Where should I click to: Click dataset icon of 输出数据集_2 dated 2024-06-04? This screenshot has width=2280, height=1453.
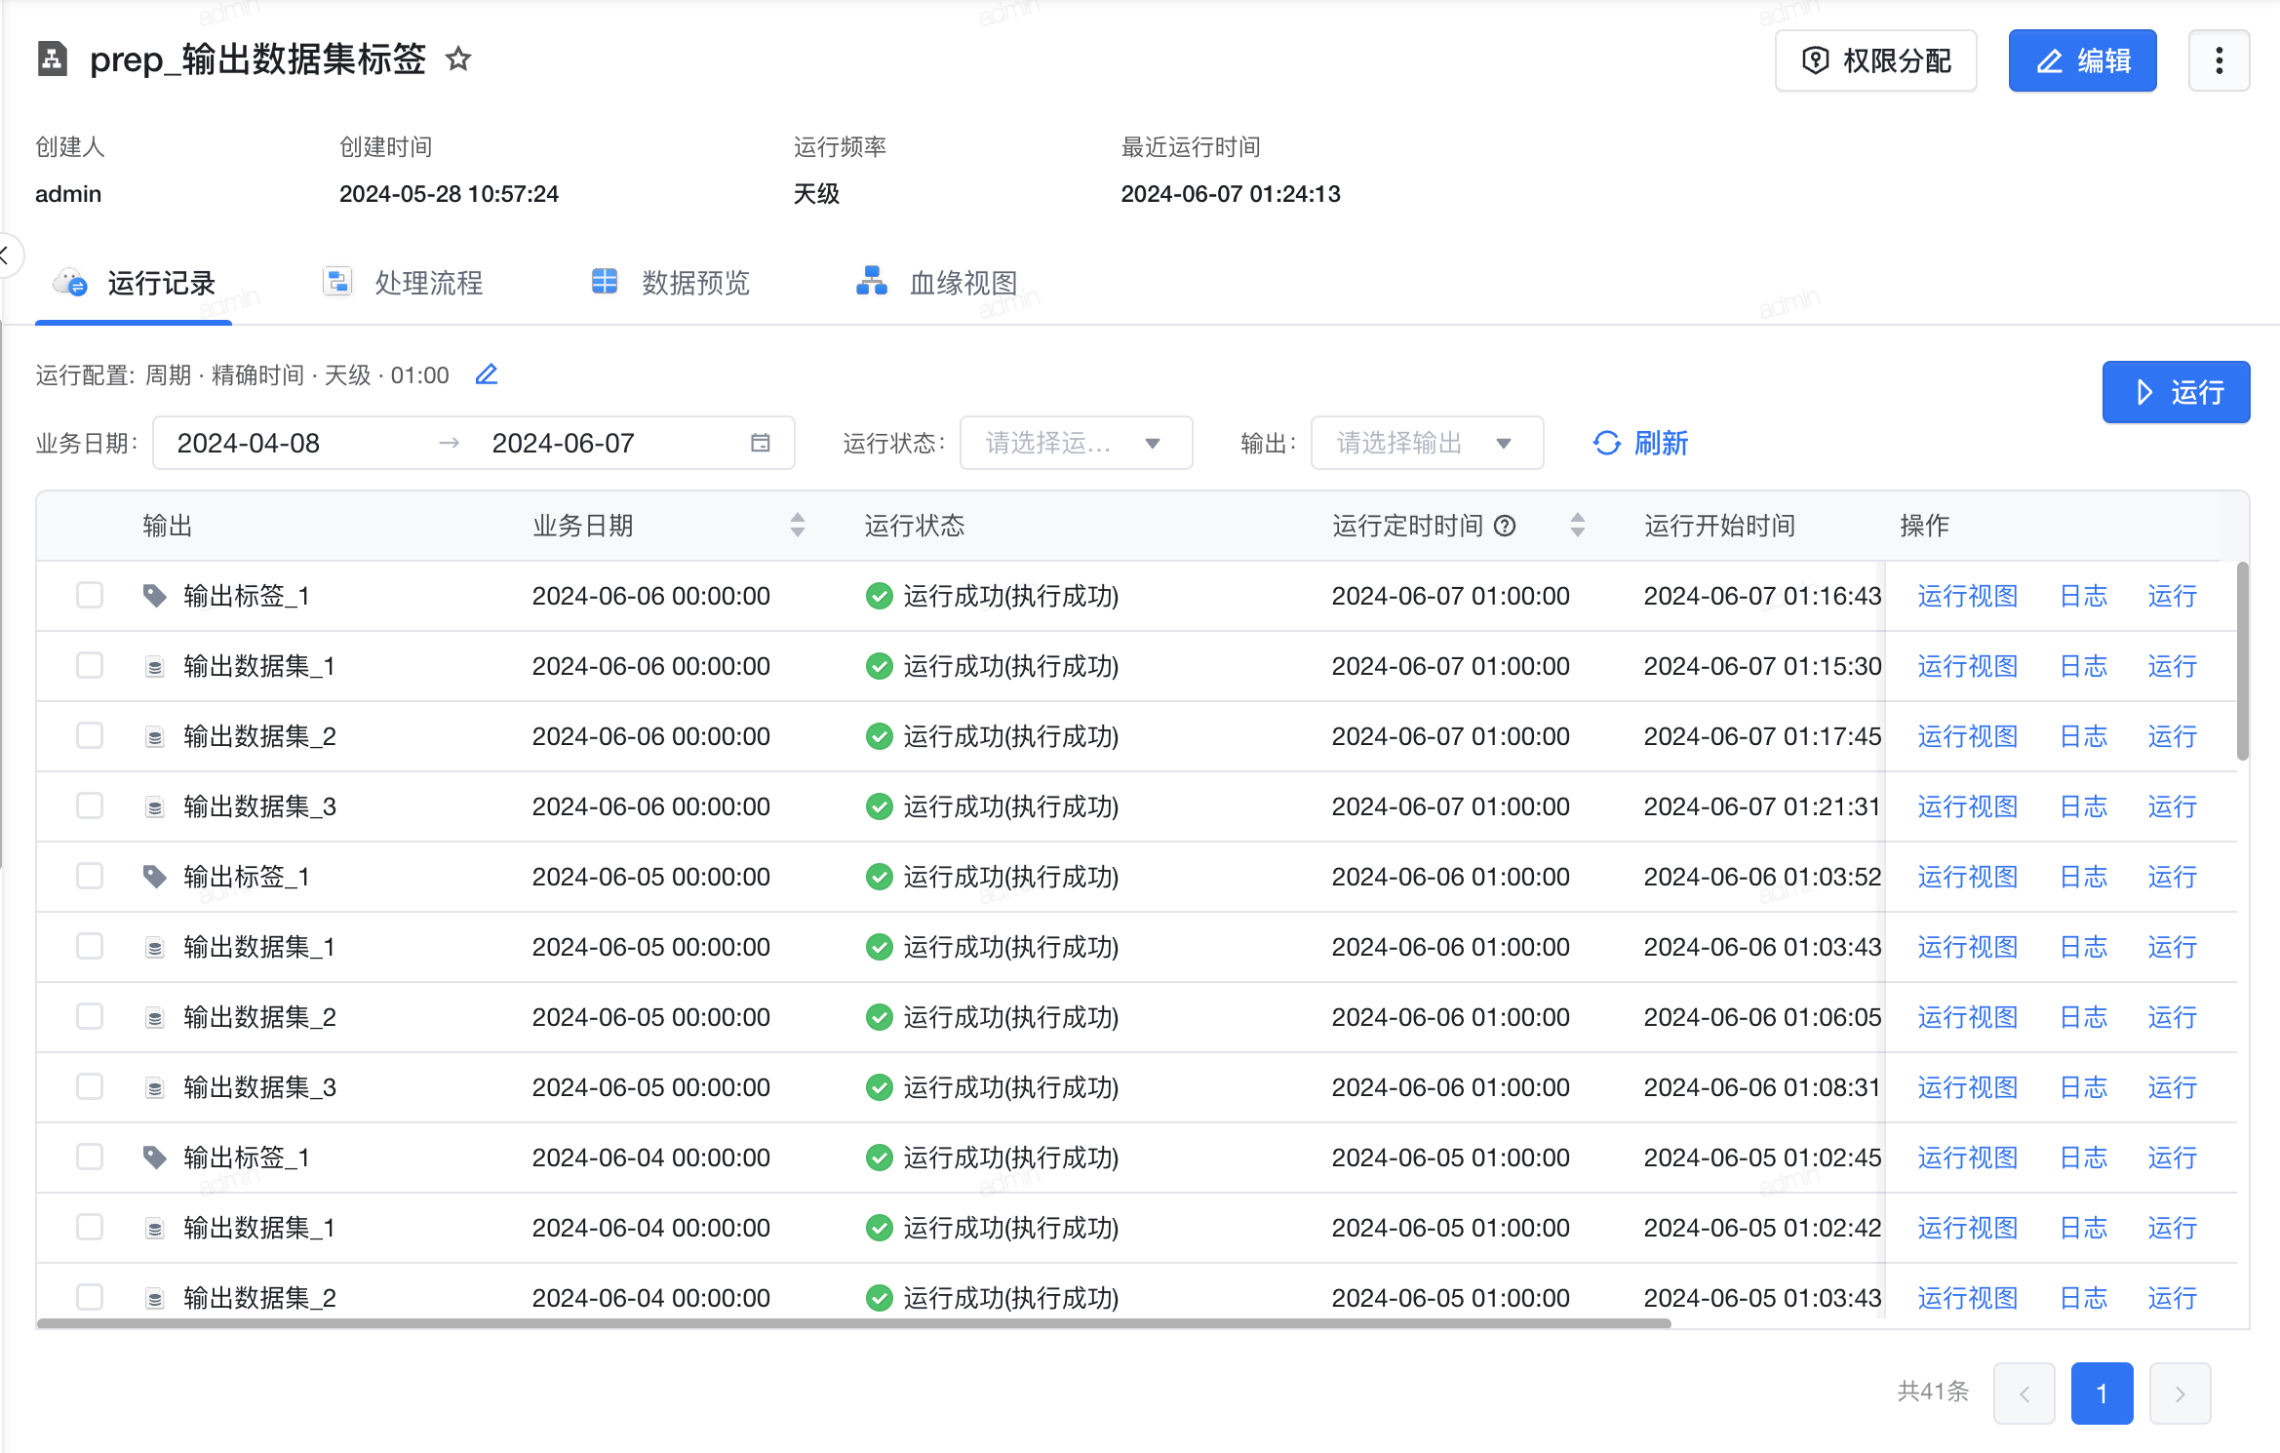click(154, 1299)
